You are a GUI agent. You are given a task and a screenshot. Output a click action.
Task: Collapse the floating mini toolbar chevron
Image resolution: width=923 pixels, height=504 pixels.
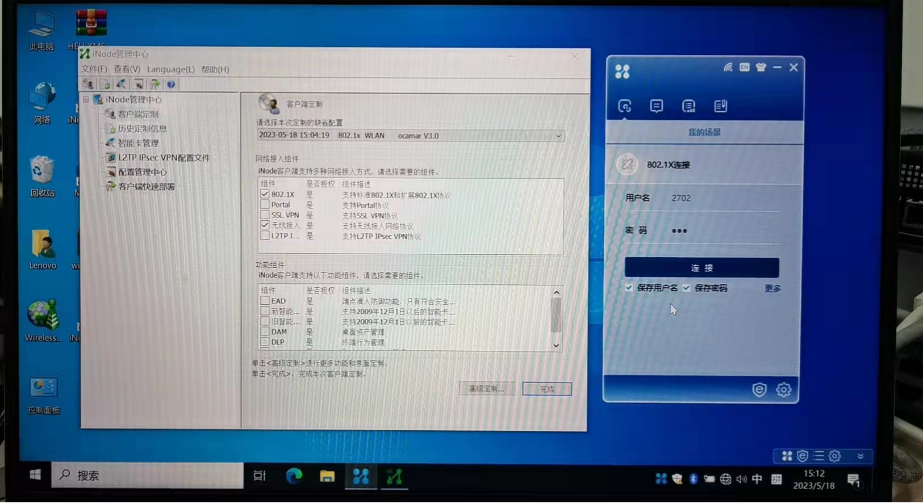point(861,456)
